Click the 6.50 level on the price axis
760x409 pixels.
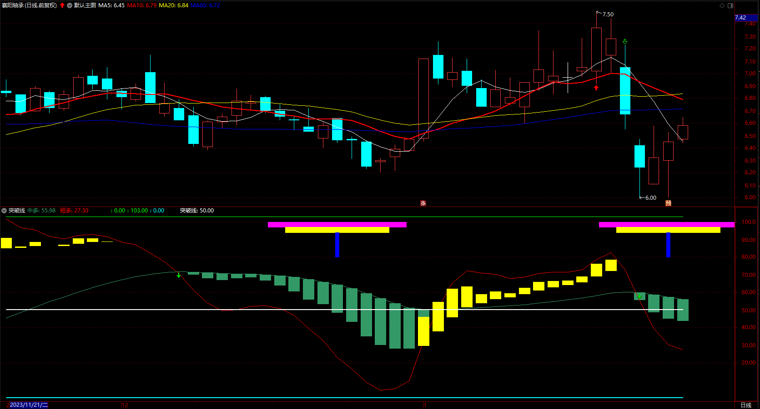(750, 136)
